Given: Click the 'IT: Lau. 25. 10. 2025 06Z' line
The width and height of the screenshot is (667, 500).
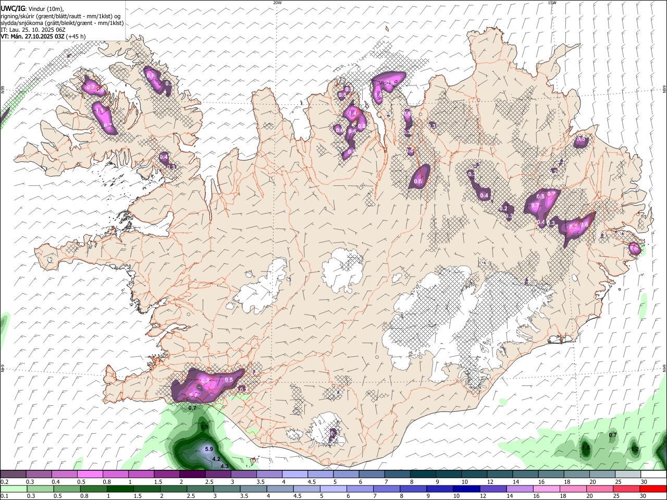Looking at the screenshot, I should (33, 30).
